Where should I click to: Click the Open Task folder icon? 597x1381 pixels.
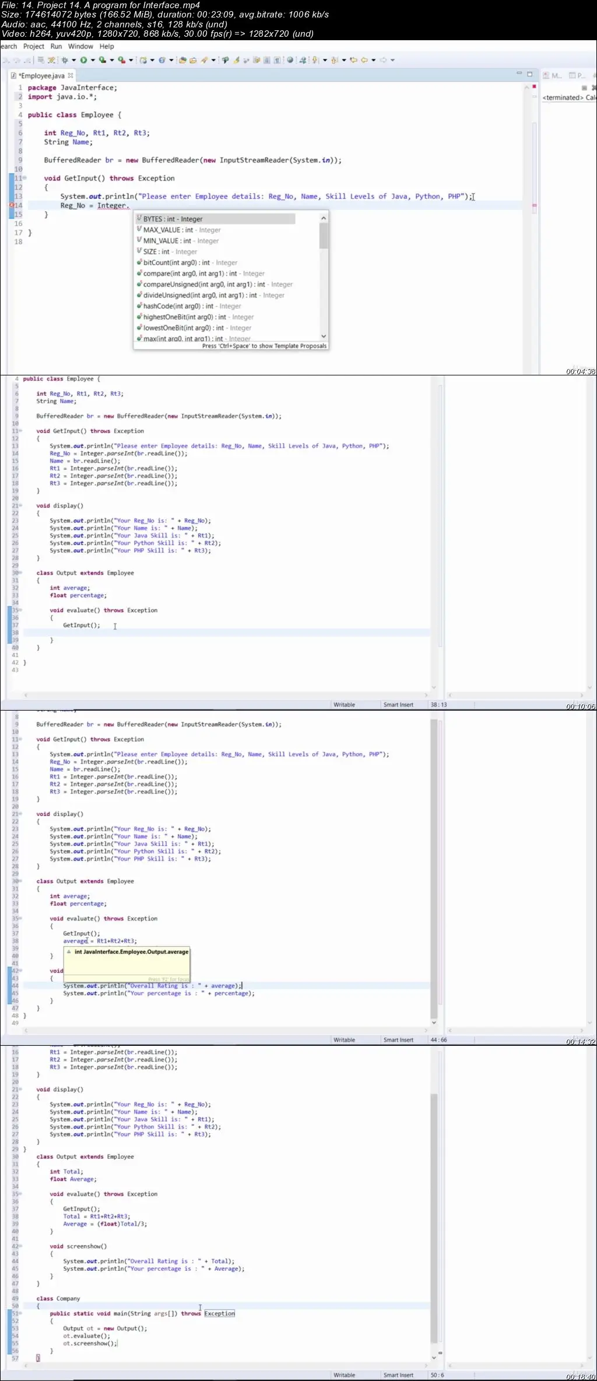pos(193,59)
